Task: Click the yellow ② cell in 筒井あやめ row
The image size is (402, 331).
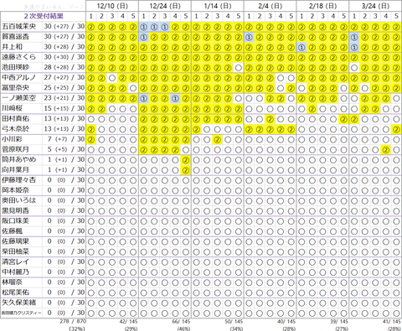Action: coord(186,160)
